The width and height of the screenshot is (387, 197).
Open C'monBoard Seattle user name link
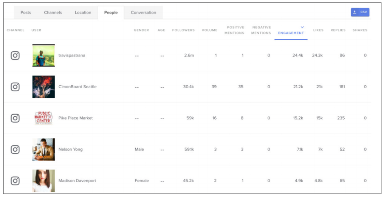pos(77,87)
